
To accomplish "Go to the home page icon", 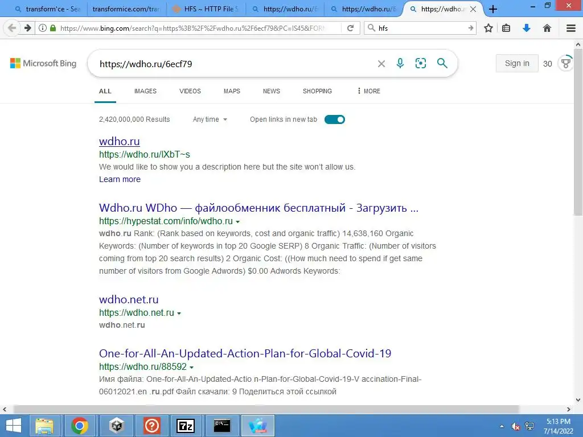I will pyautogui.click(x=547, y=28).
